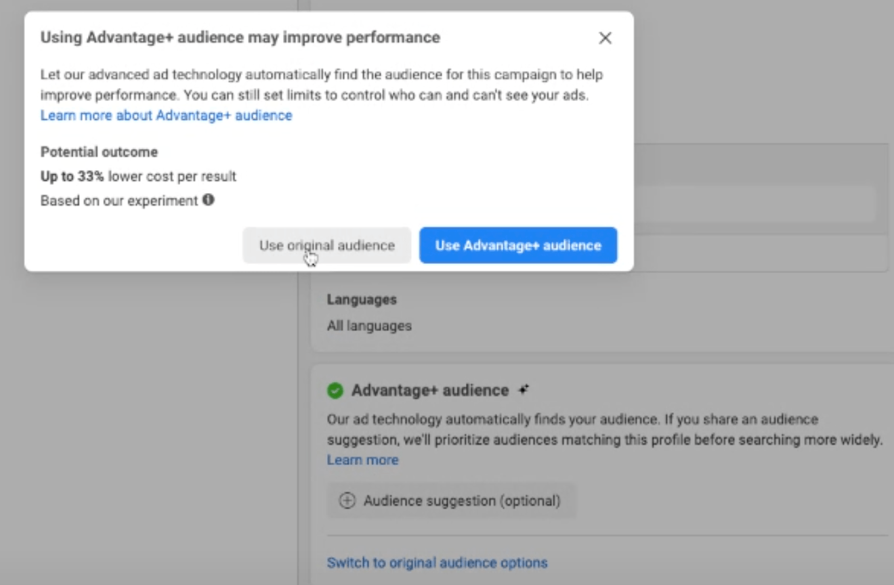Viewport: 894px width, 585px height.
Task: Click dialog title Using Advantage+ audience
Action: 240,37
